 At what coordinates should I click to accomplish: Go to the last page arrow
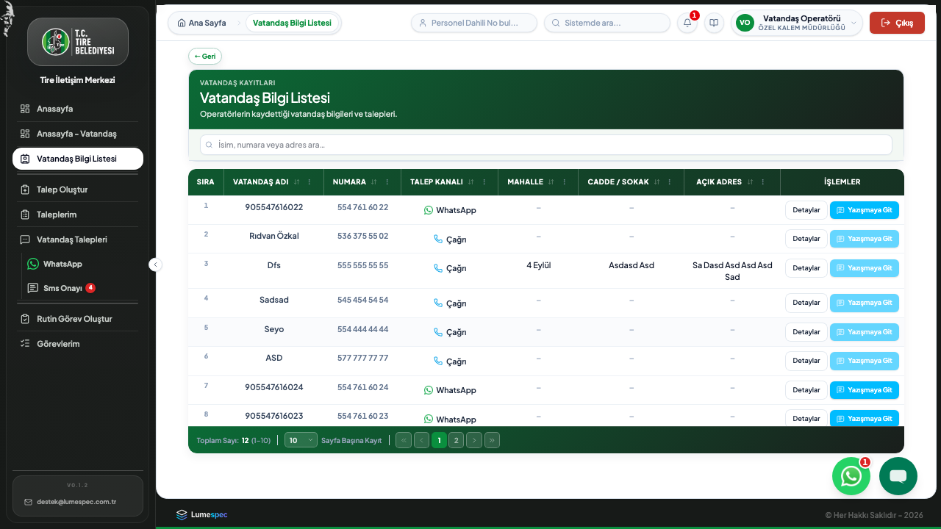click(x=492, y=440)
